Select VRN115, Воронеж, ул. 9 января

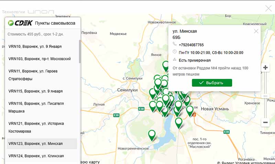pos(42,91)
